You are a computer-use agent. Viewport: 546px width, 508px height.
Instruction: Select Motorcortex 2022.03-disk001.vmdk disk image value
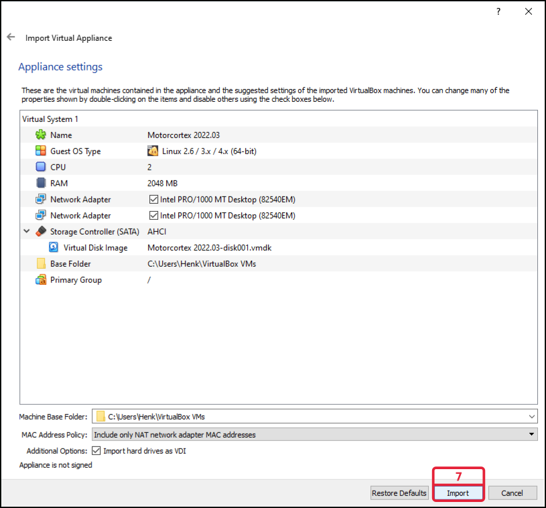pos(209,248)
